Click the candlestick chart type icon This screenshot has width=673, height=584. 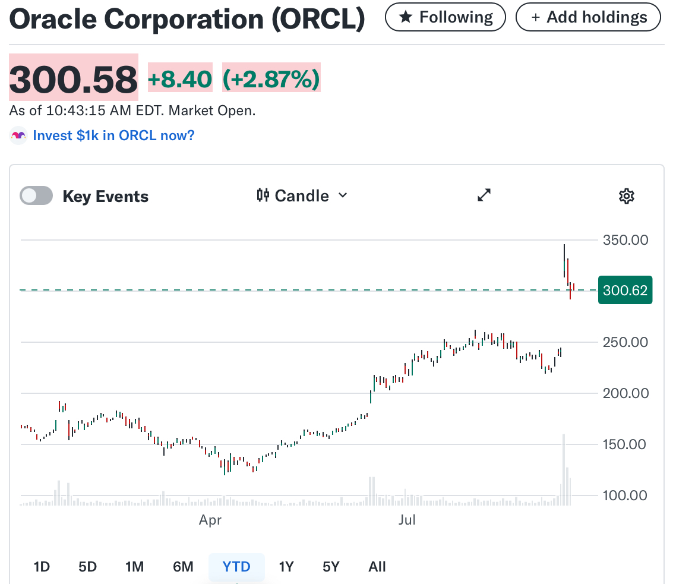(263, 195)
